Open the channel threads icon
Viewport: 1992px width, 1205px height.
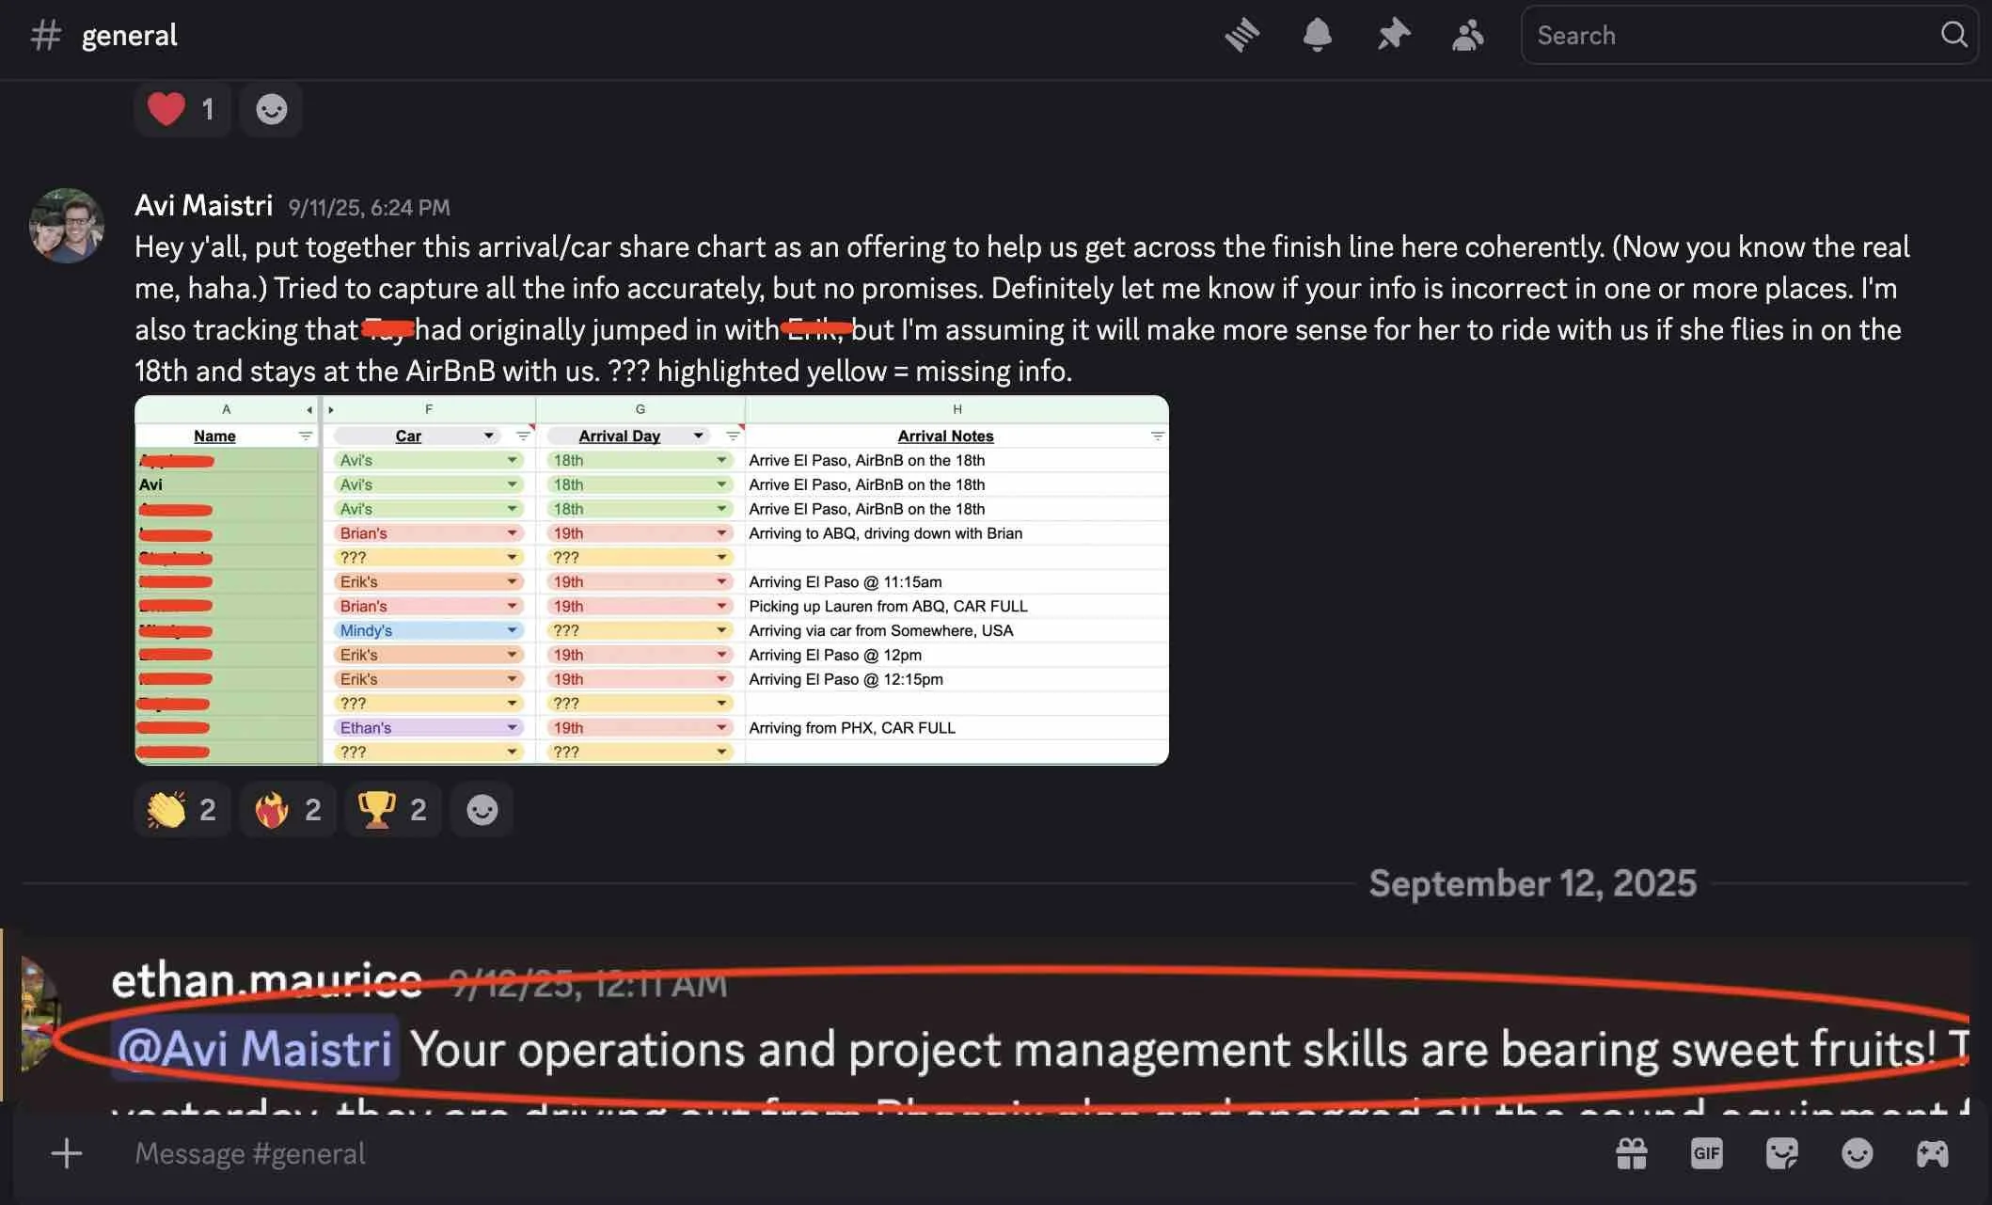click(x=1242, y=36)
